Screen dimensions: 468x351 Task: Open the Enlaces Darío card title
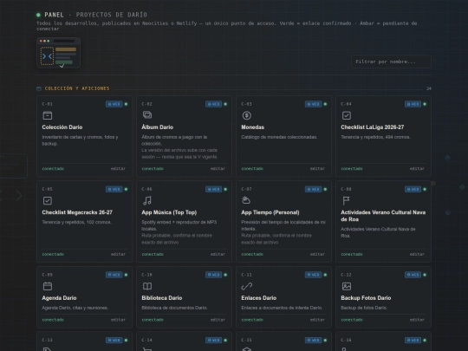click(x=259, y=298)
